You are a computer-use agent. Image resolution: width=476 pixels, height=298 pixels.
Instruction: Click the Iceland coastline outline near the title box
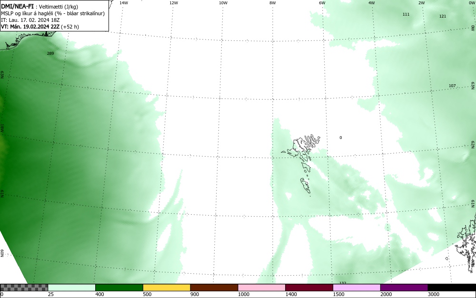(27, 41)
